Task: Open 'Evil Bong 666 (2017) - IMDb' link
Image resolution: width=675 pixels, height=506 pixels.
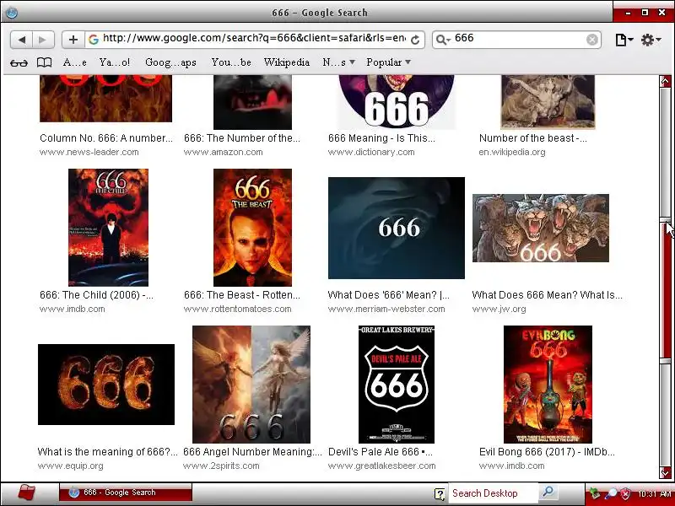Action: coord(547,452)
